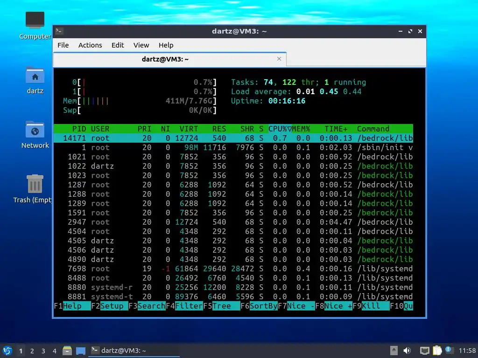Sort by the USER column header
The height and width of the screenshot is (358, 478).
click(x=100, y=129)
